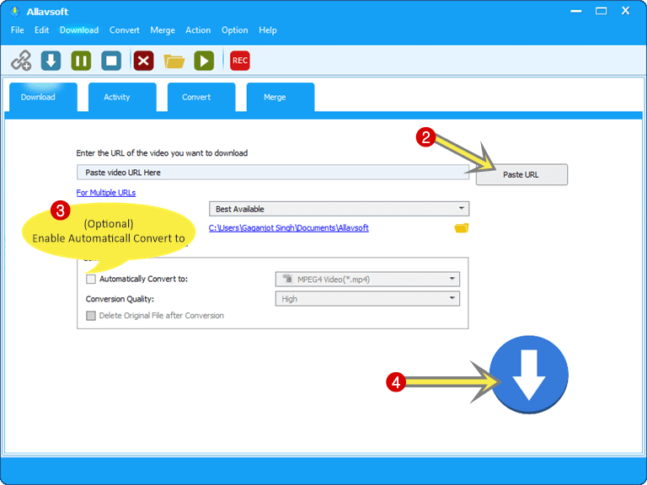Open the Best Available quality dropdown
The width and height of the screenshot is (647, 485).
[339, 209]
